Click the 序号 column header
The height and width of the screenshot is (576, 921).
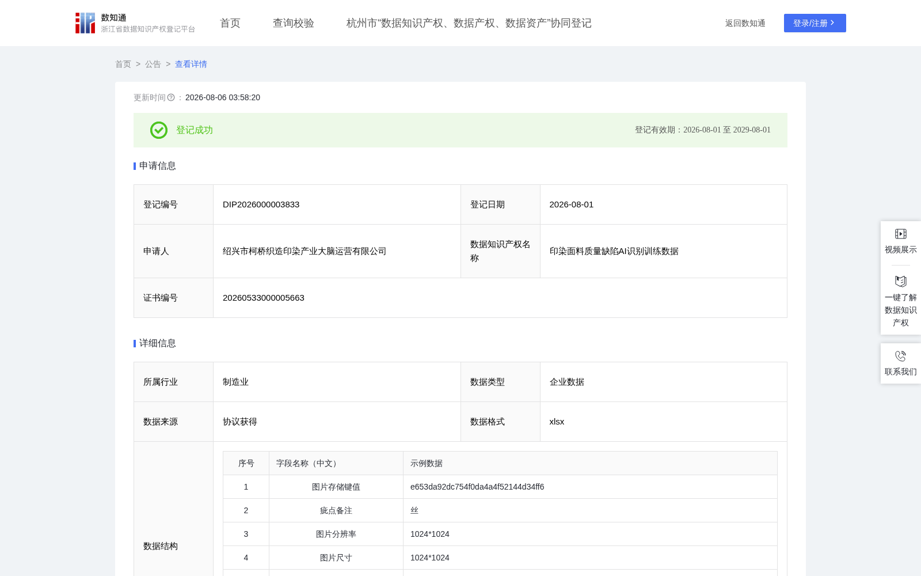pyautogui.click(x=246, y=463)
